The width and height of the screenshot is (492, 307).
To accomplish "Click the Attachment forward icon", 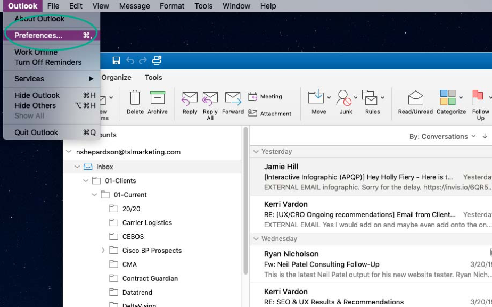I will [252, 113].
